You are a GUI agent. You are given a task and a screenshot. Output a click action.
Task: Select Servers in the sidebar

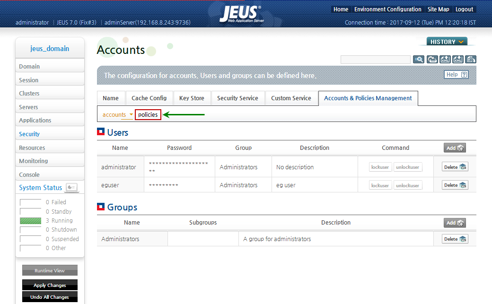(x=50, y=107)
